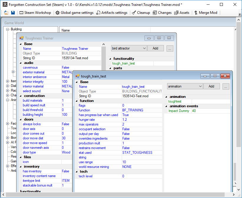Edit max operators value 2
Screen dimensions: 242x198
[142, 124]
